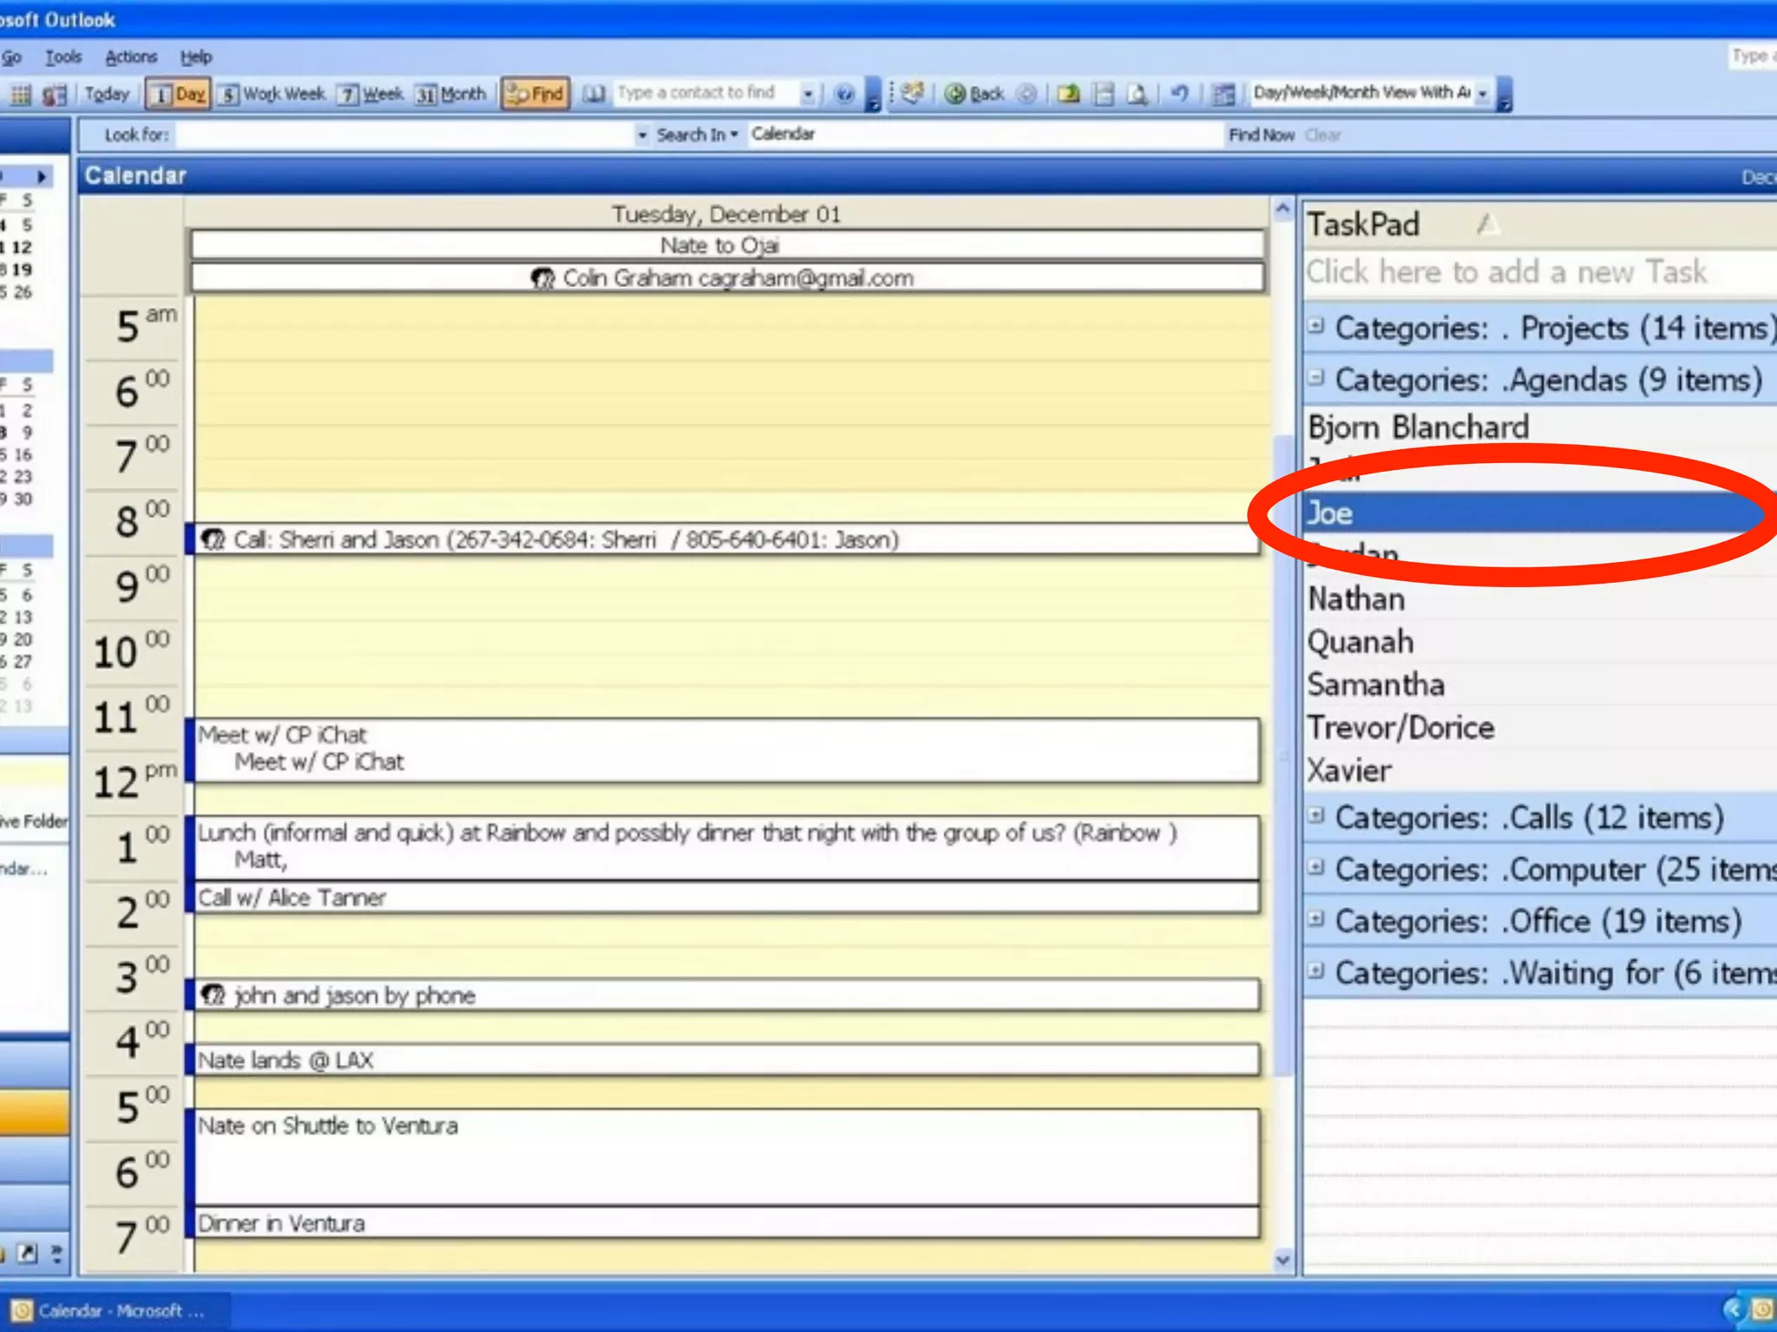Open the Up One Level folder icon
1777x1332 pixels.
coord(1069,94)
